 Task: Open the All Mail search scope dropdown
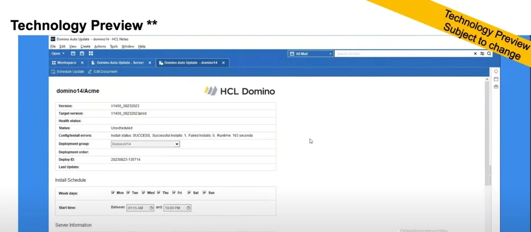[311, 53]
